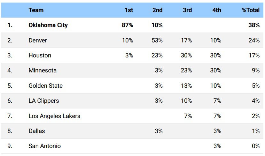
Task: Select the rank number 9 cell
Action: click(10, 146)
